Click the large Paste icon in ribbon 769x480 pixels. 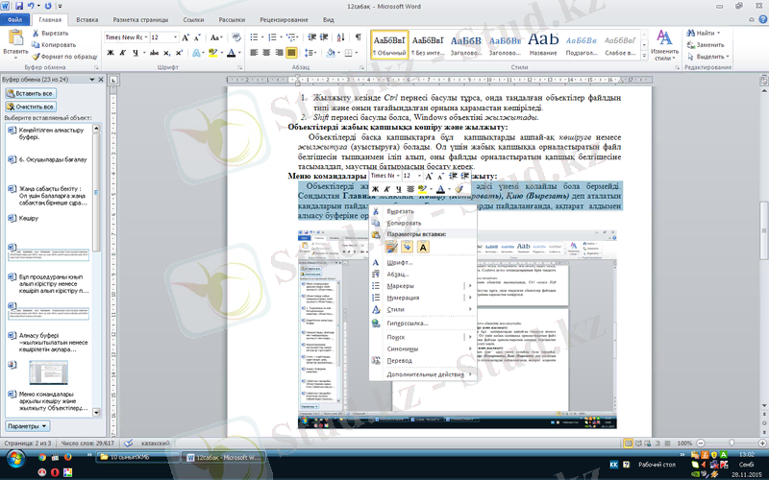pyautogui.click(x=14, y=40)
